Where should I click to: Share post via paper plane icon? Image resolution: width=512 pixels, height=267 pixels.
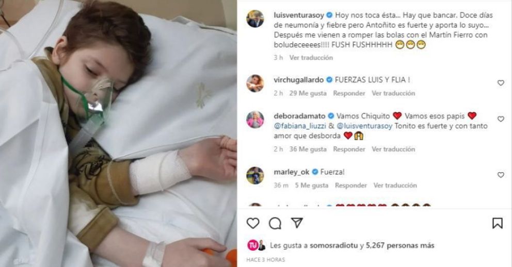click(x=297, y=223)
